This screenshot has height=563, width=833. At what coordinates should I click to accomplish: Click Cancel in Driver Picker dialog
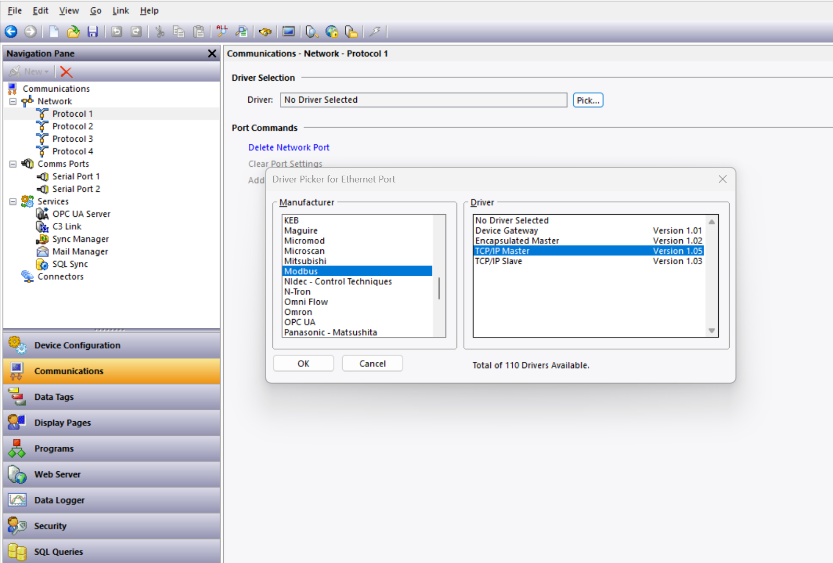tap(372, 363)
